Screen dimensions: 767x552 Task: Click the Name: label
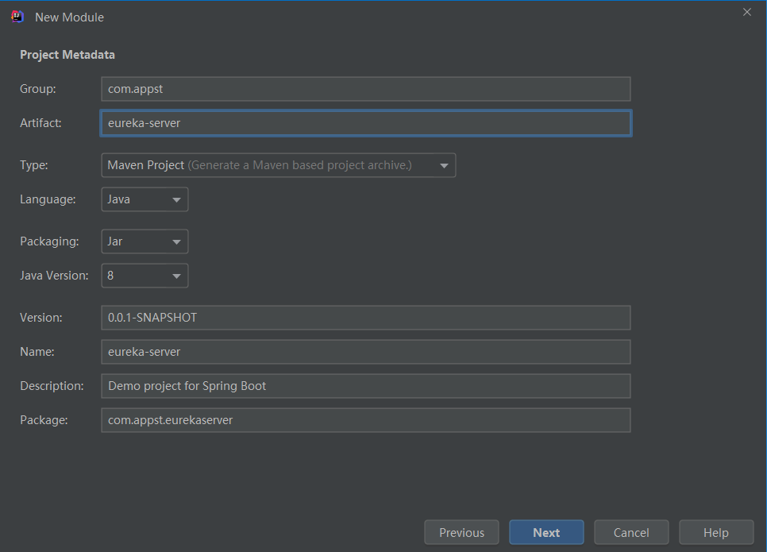(x=37, y=352)
